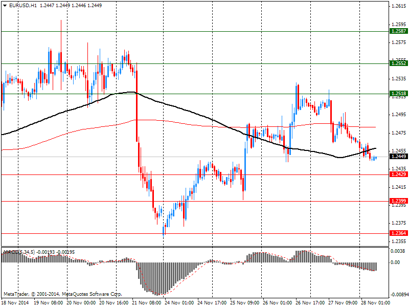Click the 27 Nov 09:00 time label
Screen dimensions: 409x307
[x=343, y=303]
